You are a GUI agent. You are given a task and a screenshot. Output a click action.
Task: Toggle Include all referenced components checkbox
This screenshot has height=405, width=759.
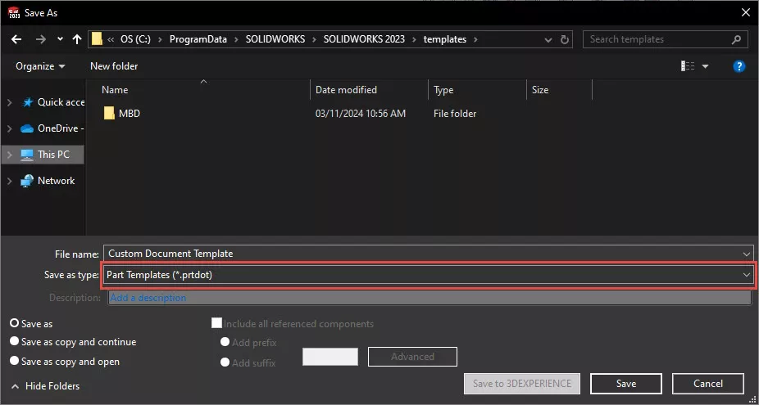pyautogui.click(x=217, y=323)
